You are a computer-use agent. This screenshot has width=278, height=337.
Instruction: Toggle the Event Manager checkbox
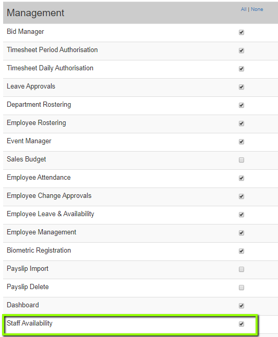click(x=241, y=142)
